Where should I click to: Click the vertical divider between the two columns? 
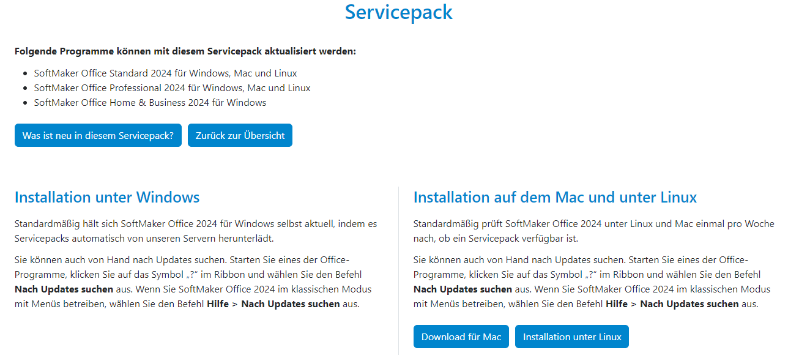click(x=398, y=269)
